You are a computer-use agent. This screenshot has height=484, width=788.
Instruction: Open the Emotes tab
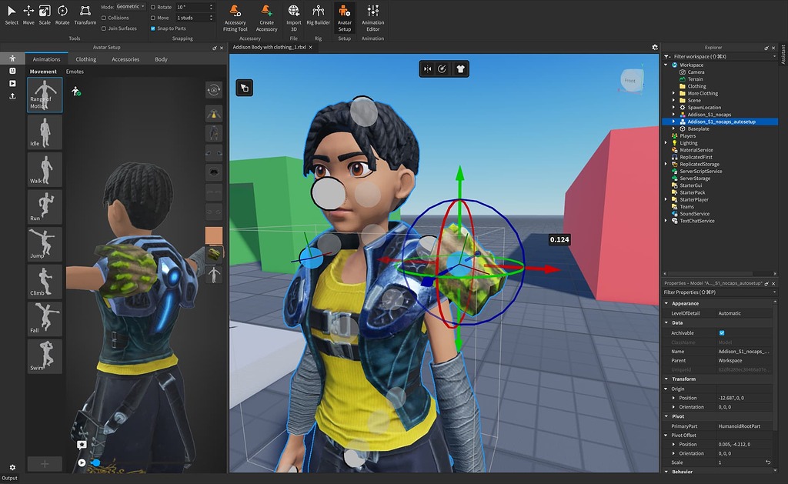pyautogui.click(x=75, y=71)
